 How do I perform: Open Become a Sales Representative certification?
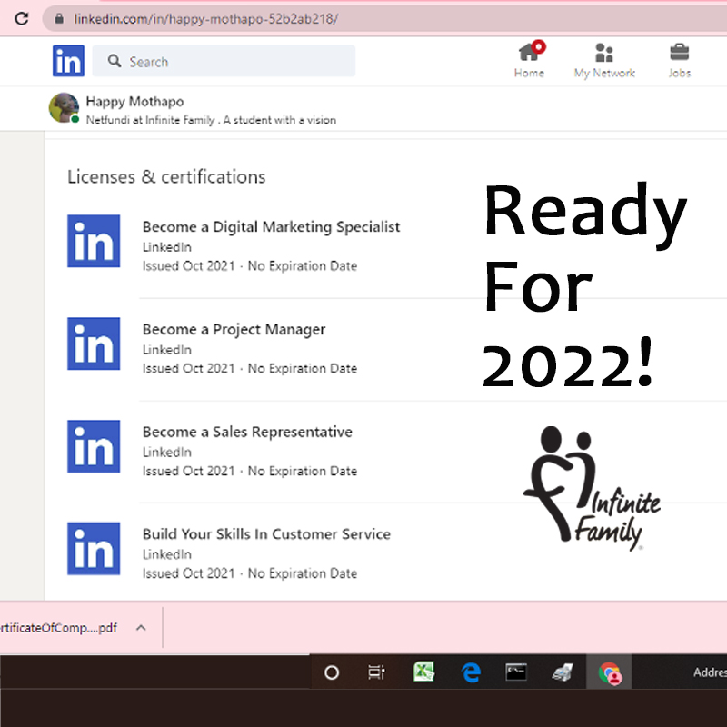click(247, 432)
